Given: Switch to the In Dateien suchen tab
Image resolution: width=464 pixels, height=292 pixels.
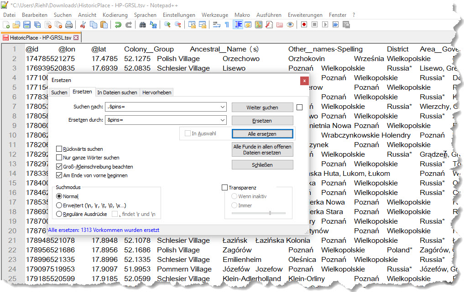Looking at the screenshot, I should (117, 92).
